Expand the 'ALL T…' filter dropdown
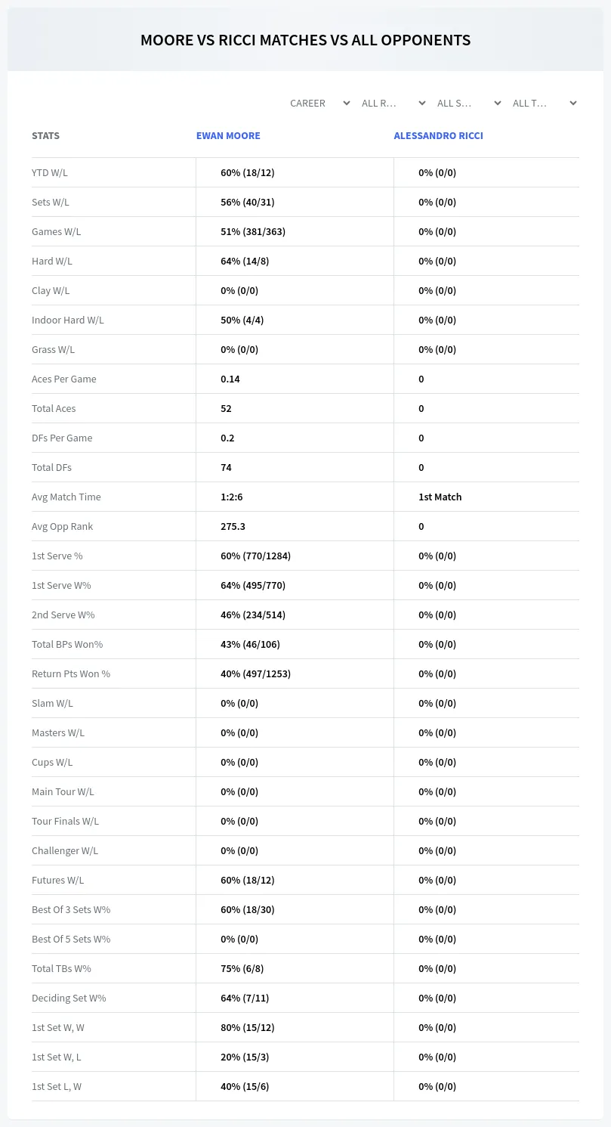 [x=544, y=103]
